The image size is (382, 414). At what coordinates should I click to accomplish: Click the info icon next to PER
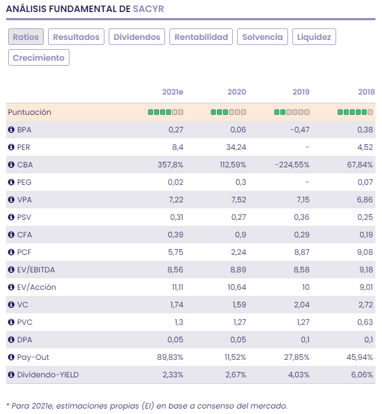click(x=11, y=147)
